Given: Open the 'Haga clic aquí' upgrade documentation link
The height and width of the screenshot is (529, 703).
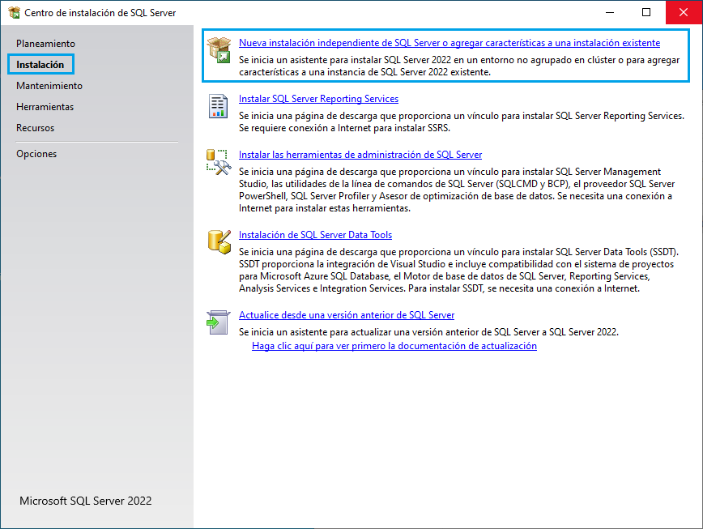Looking at the screenshot, I should 394,346.
